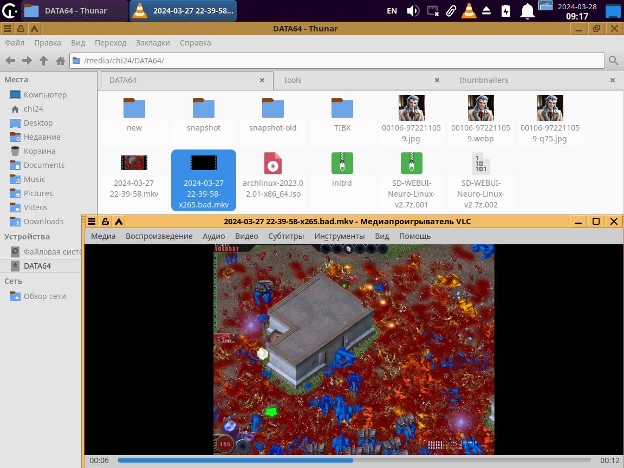624x468 pixels.
Task: Go back in Thunar navigation
Action: (10, 61)
